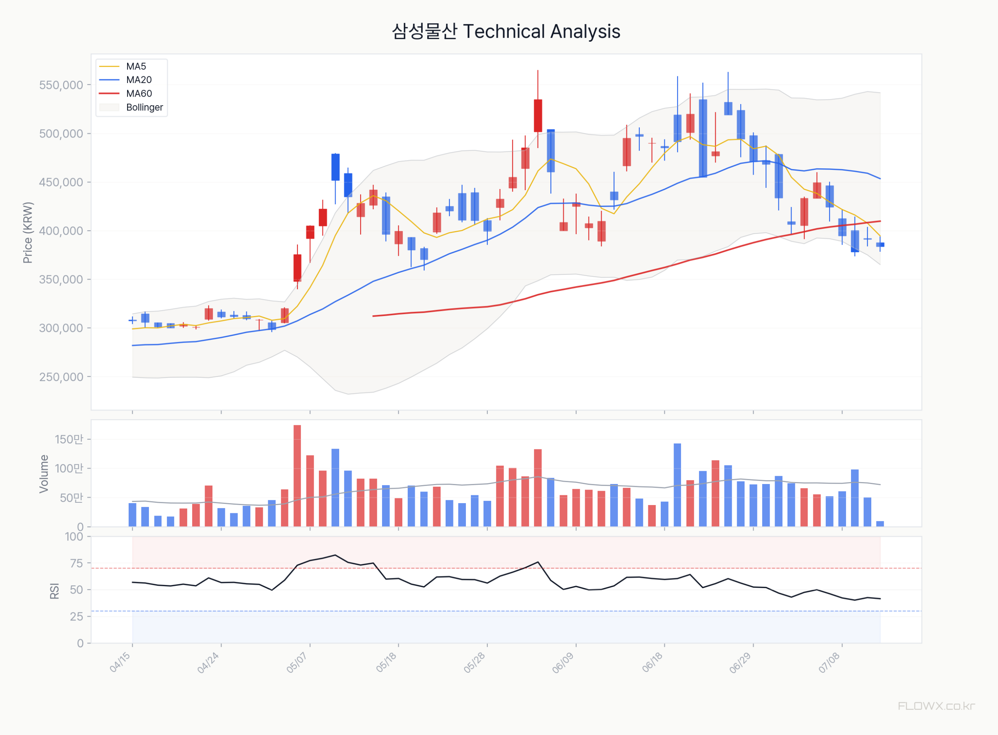The width and height of the screenshot is (998, 735).
Task: Select the 'Bollinger' legend label
Action: point(145,108)
